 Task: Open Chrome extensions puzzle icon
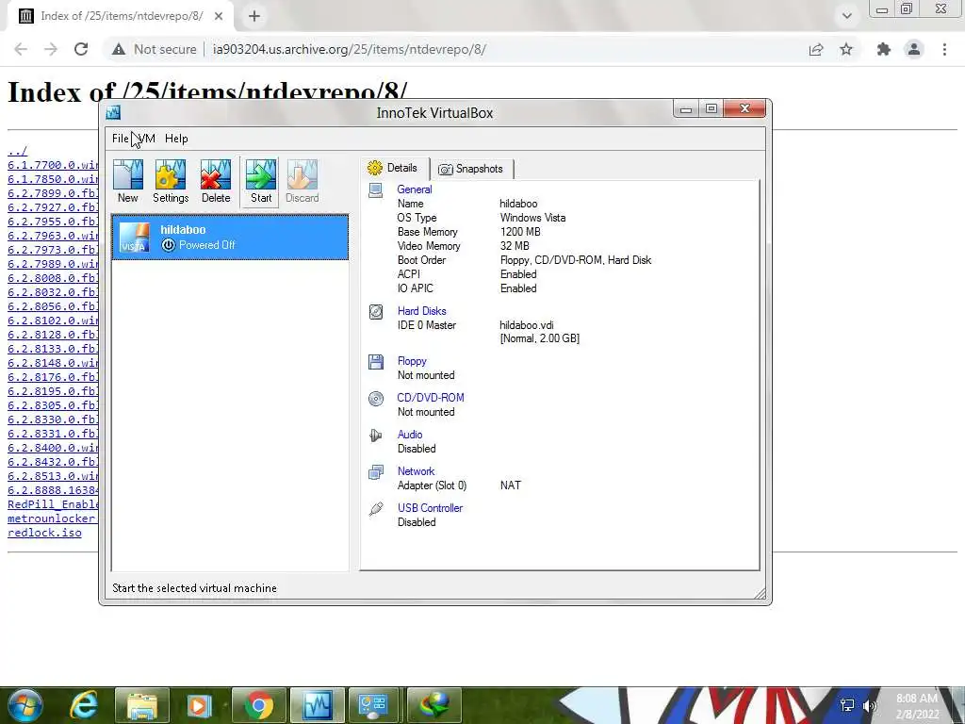[884, 49]
